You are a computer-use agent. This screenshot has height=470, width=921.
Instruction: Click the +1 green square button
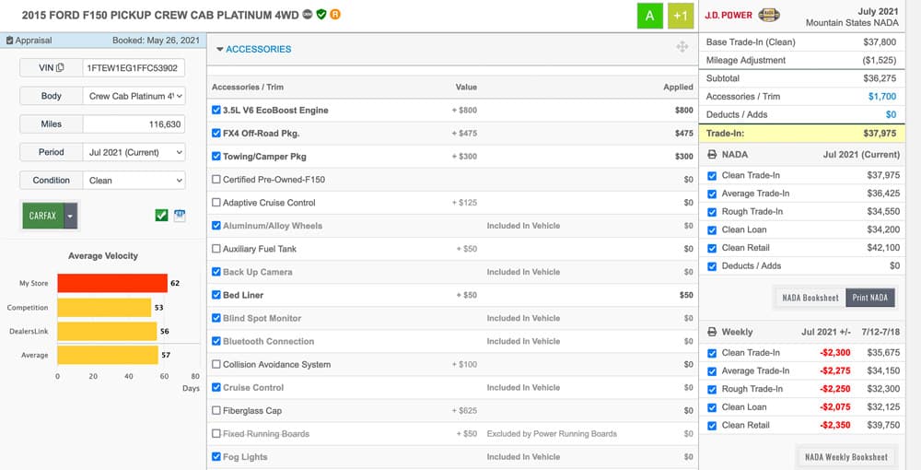click(681, 16)
